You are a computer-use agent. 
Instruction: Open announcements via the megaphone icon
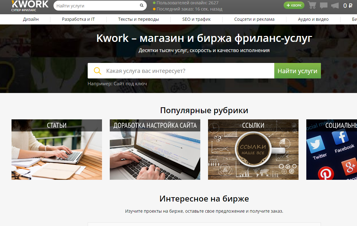(335, 5)
